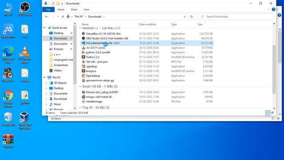Open the vscode folder on the desktop

point(25,75)
